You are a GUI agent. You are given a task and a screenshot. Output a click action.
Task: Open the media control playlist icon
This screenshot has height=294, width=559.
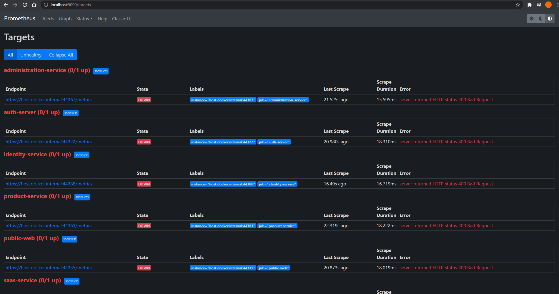pos(539,5)
